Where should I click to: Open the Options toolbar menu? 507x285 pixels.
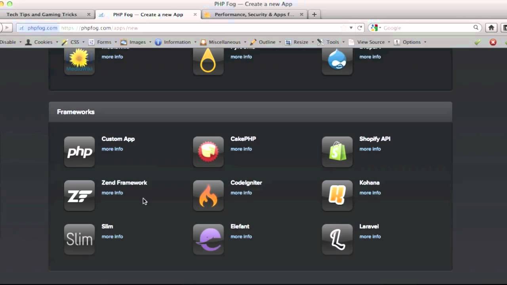tap(410, 42)
